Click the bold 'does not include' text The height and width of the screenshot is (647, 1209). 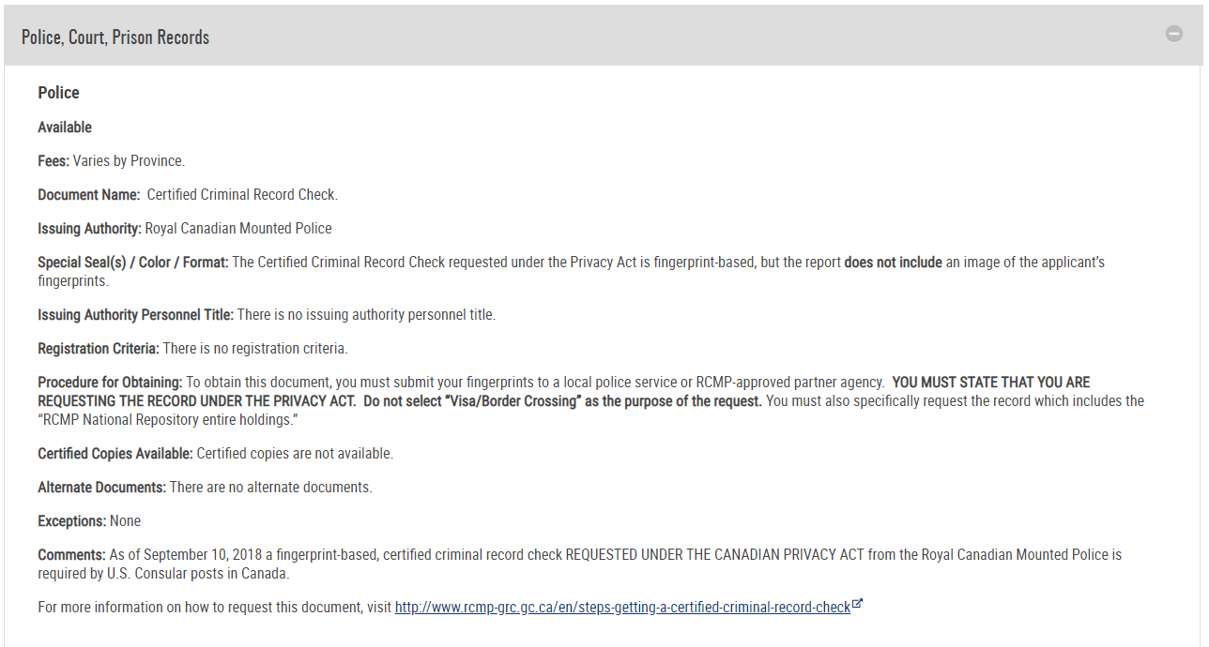coord(893,263)
